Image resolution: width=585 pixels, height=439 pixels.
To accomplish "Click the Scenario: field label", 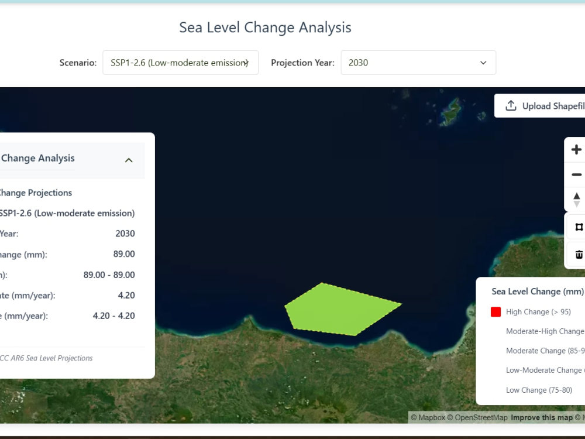I will (x=78, y=63).
